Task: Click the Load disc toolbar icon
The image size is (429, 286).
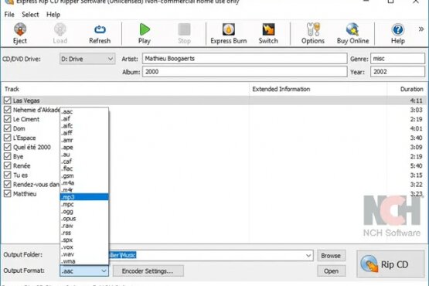Action: point(60,29)
